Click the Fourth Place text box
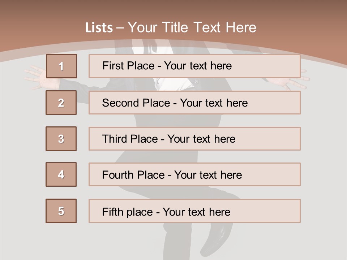This screenshot has height=260, width=347. [x=194, y=174]
